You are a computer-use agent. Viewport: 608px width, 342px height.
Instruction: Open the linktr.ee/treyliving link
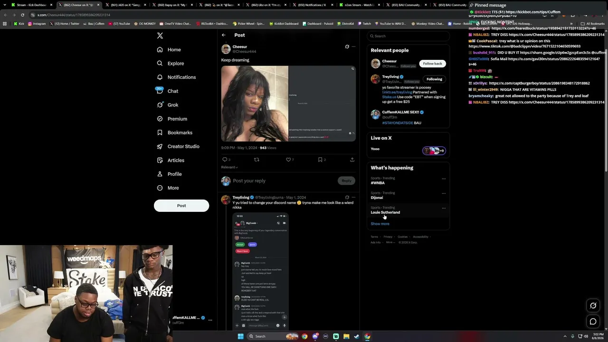pyautogui.click(x=397, y=92)
